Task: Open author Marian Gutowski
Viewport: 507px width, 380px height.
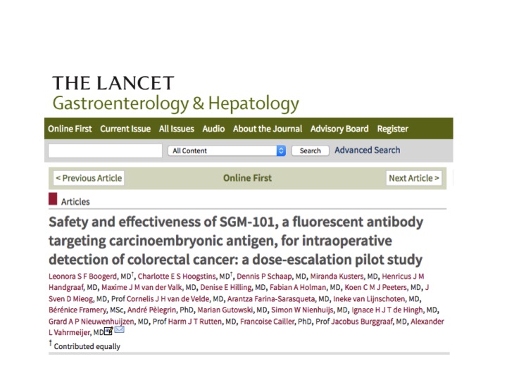Action: [x=225, y=310]
